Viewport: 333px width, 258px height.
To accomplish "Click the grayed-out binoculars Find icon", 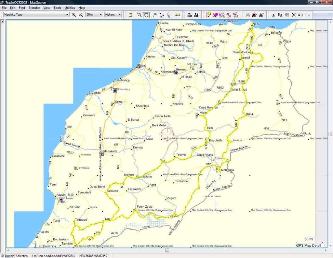I will click(x=248, y=15).
